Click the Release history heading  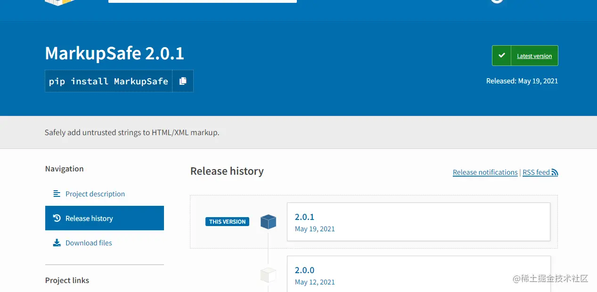pyautogui.click(x=227, y=171)
